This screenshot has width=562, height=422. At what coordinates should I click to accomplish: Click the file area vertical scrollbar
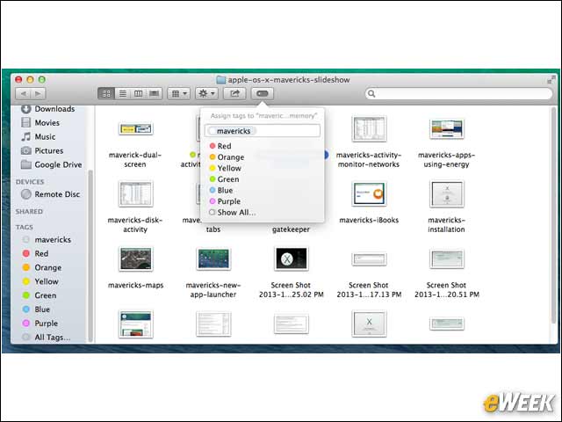tap(554, 215)
